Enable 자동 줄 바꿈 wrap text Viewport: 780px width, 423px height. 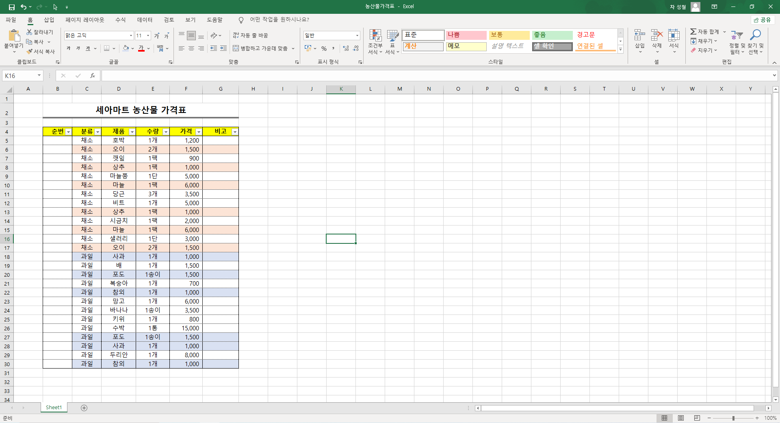click(250, 36)
